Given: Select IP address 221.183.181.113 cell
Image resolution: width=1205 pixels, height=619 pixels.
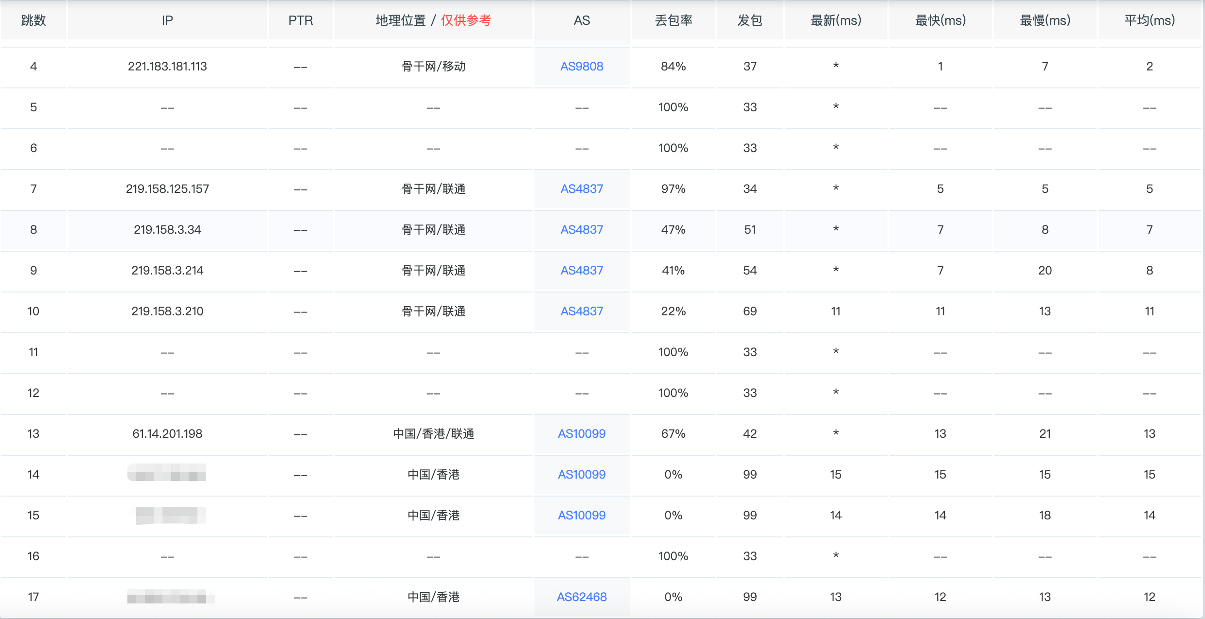Looking at the screenshot, I should [167, 67].
